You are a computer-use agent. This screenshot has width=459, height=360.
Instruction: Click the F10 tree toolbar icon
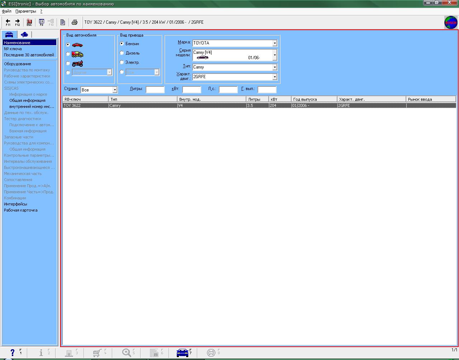click(51, 22)
